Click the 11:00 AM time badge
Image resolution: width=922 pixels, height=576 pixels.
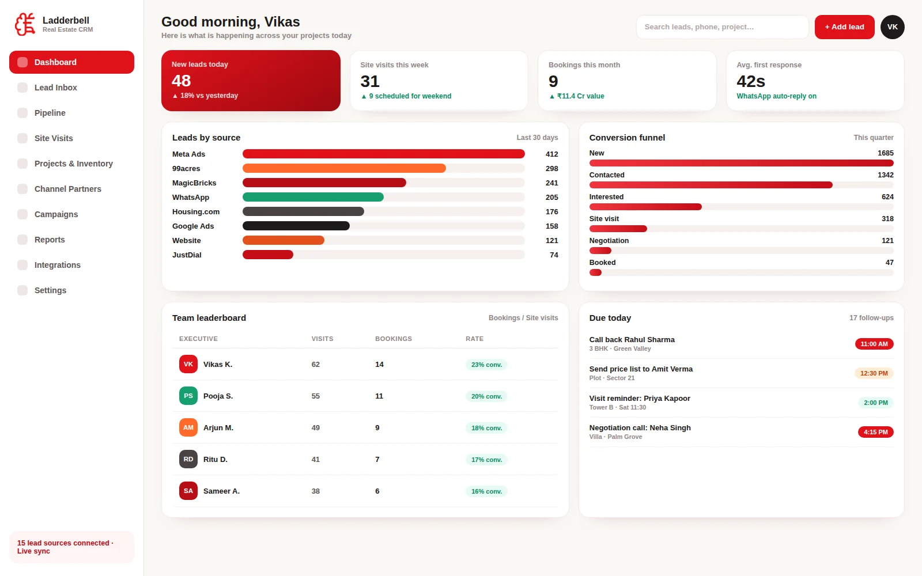pyautogui.click(x=874, y=344)
